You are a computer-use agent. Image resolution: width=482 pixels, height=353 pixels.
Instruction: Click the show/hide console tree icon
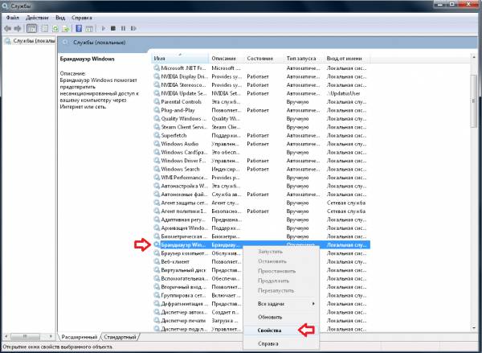[33, 27]
